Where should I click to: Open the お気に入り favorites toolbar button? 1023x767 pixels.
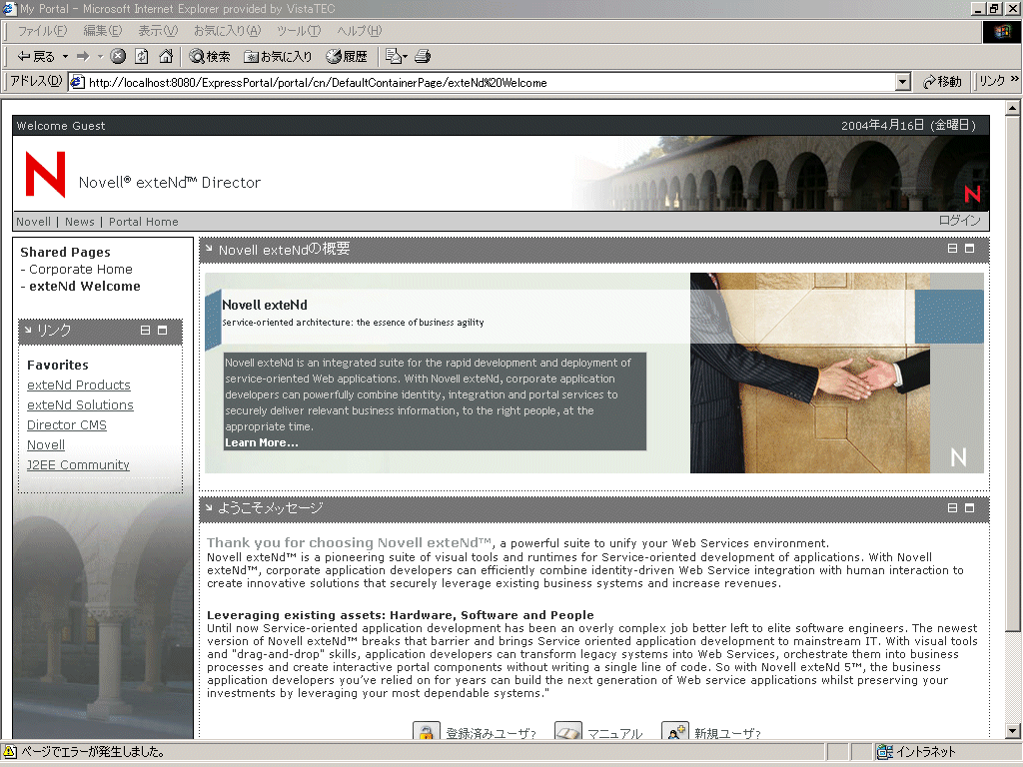(278, 57)
